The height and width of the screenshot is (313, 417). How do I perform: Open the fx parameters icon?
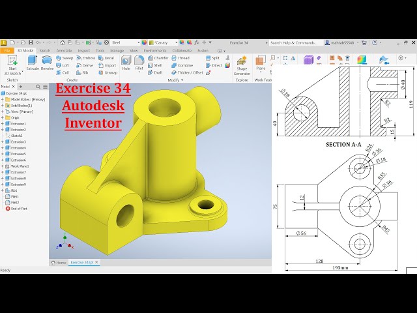point(197,42)
